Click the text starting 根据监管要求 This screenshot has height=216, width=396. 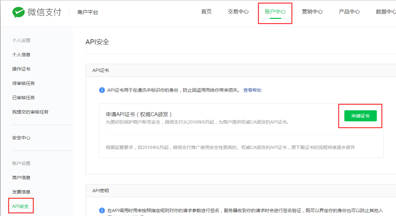click(230, 147)
